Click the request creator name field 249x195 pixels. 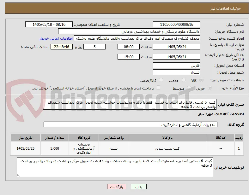[137, 38]
